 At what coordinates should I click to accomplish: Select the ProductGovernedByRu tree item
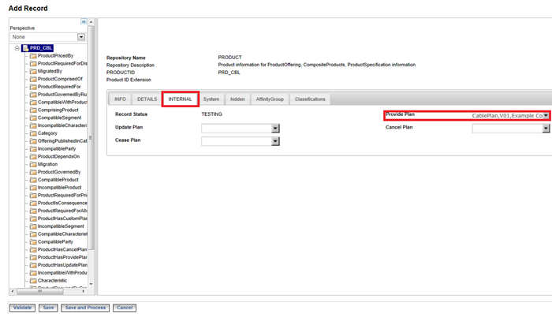point(62,95)
